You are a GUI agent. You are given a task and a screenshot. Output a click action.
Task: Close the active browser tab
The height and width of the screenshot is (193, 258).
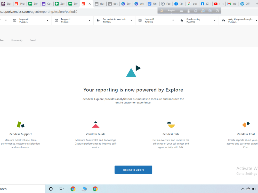pyautogui.click(x=90, y=4)
